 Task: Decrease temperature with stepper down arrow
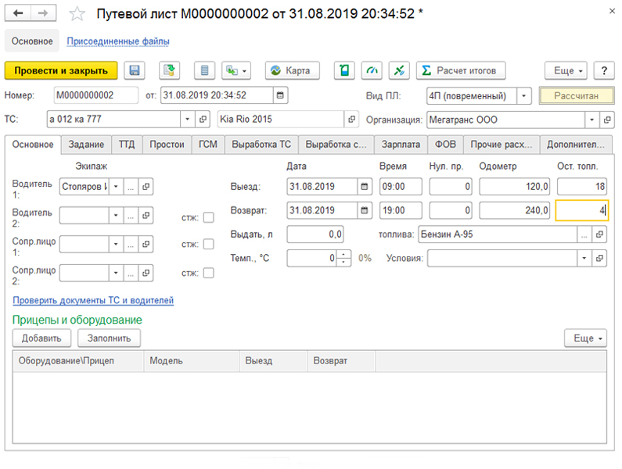point(344,262)
